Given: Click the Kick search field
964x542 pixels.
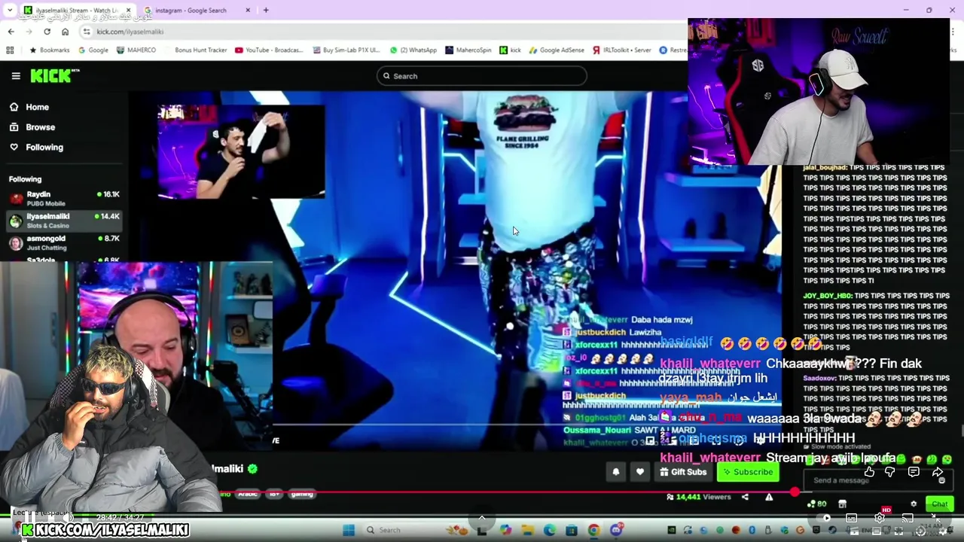Looking at the screenshot, I should 482,76.
